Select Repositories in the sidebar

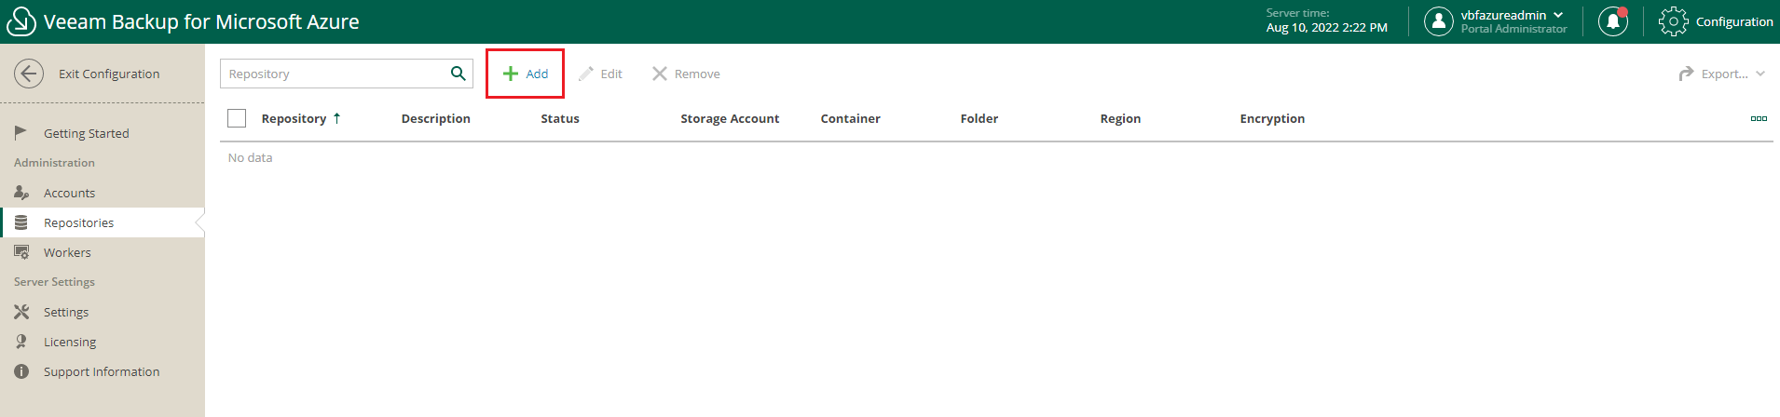[103, 222]
